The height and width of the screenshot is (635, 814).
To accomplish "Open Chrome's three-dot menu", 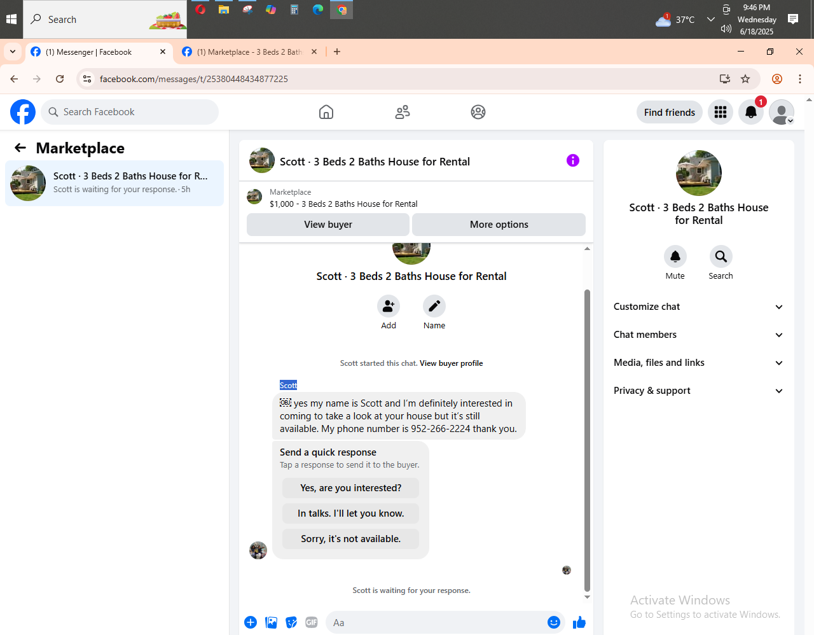I will click(x=800, y=79).
